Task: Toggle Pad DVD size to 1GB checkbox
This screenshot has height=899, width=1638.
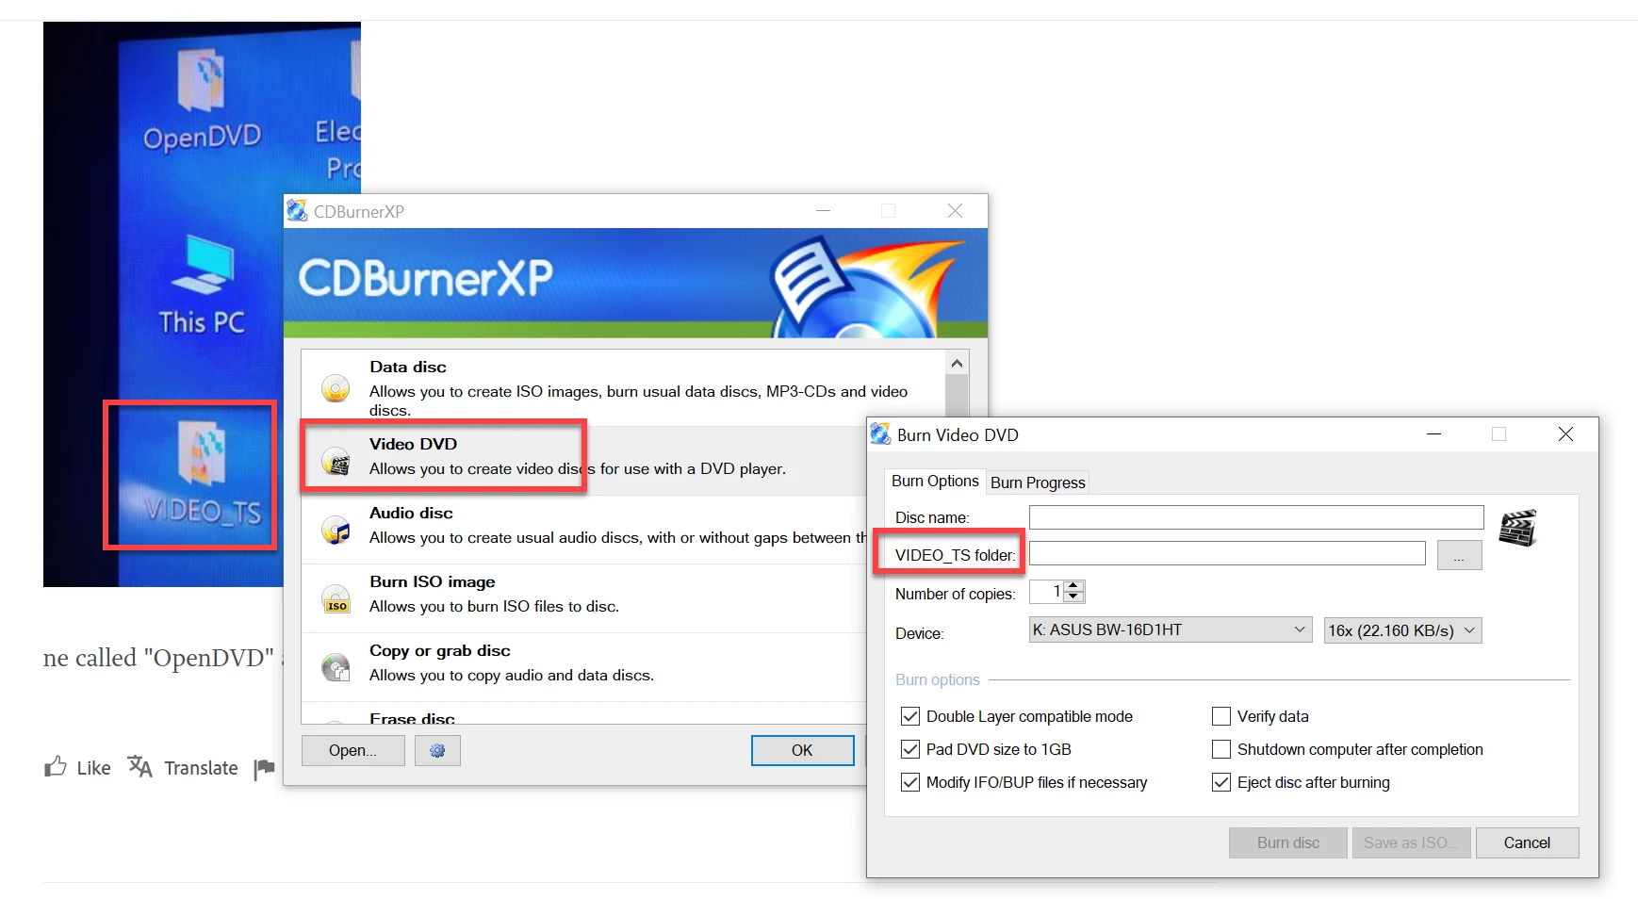Action: pos(910,749)
